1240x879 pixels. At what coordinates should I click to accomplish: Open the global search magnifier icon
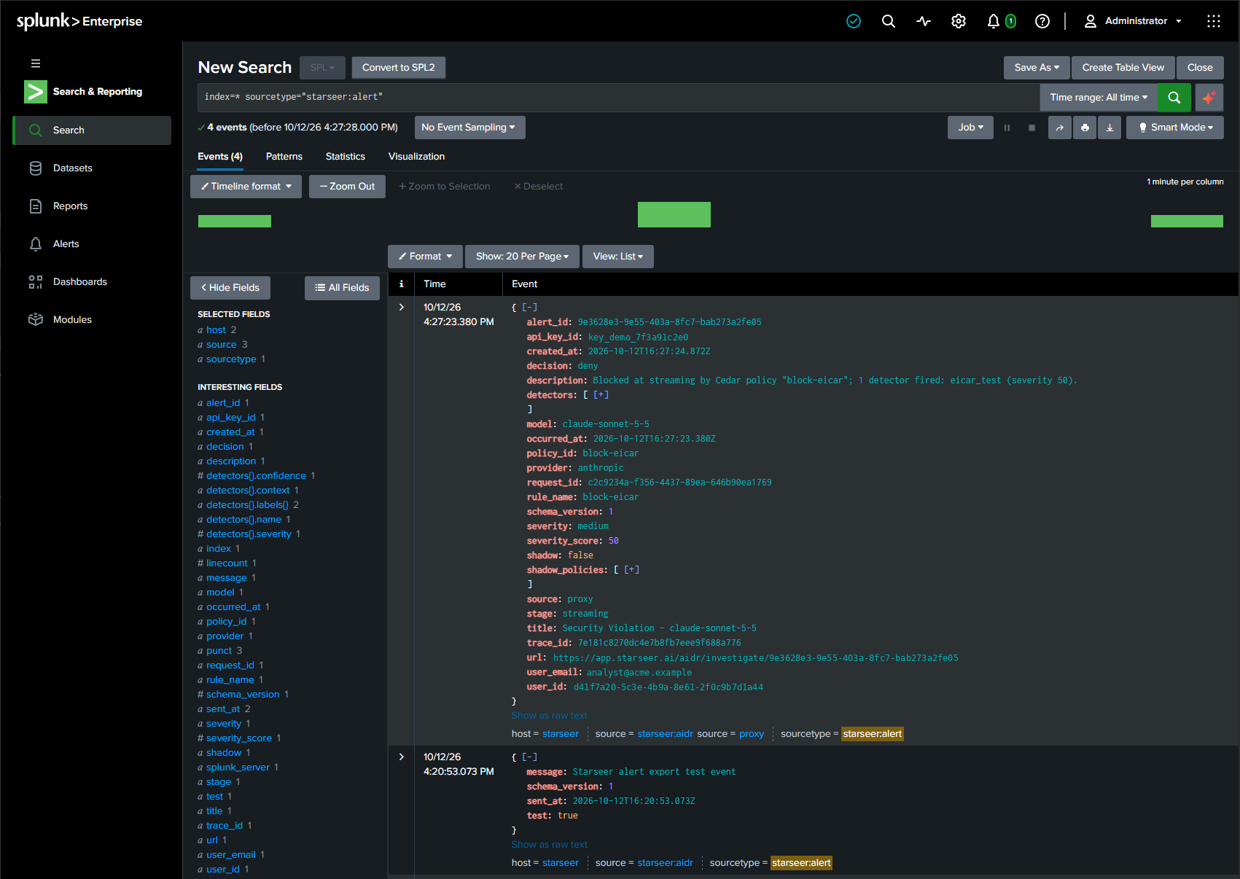[888, 21]
